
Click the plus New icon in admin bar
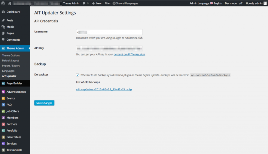(93, 3)
